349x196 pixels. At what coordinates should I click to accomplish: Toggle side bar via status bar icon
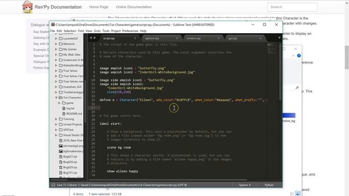(x=53, y=185)
